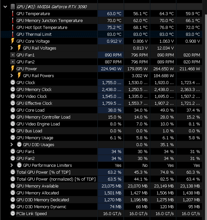Click the clock icon for GPU Effective Clock
207x220 pixels.
click(x=13, y=103)
